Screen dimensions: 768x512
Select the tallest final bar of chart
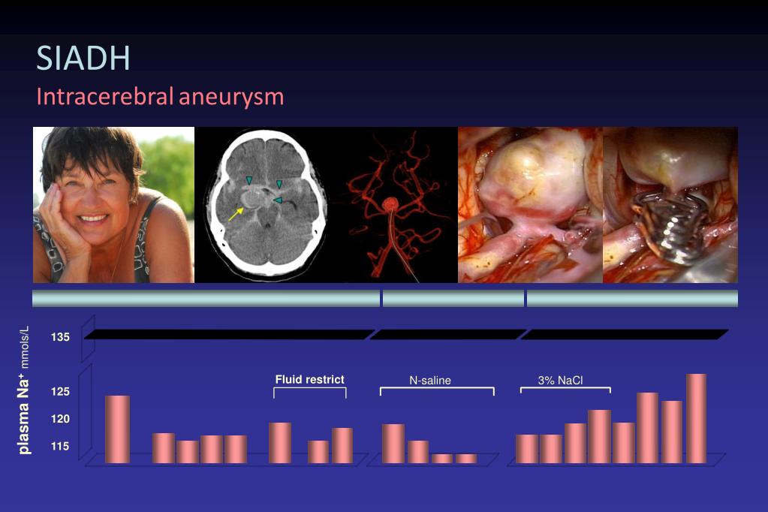(x=696, y=418)
